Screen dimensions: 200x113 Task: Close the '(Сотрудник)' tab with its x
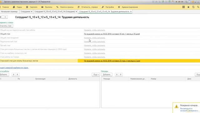[x=76, y=12]
